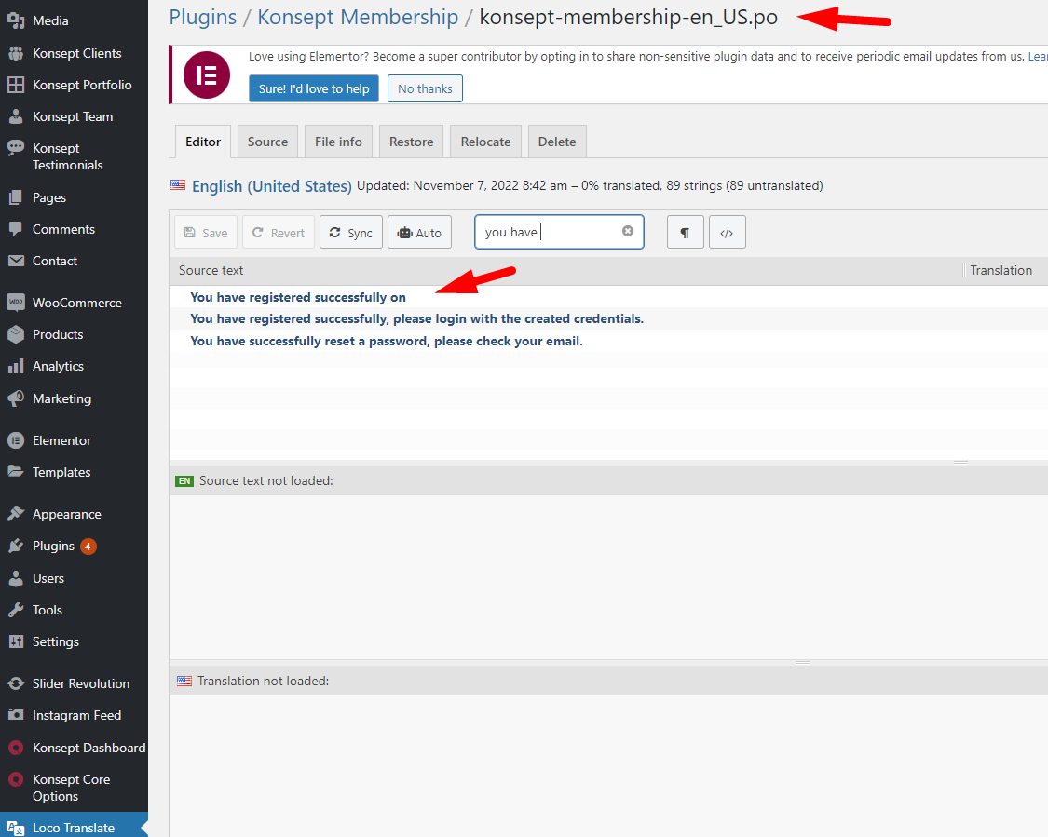This screenshot has width=1048, height=837.
Task: Dismiss Elementor notice with No thanks
Action: tap(425, 88)
